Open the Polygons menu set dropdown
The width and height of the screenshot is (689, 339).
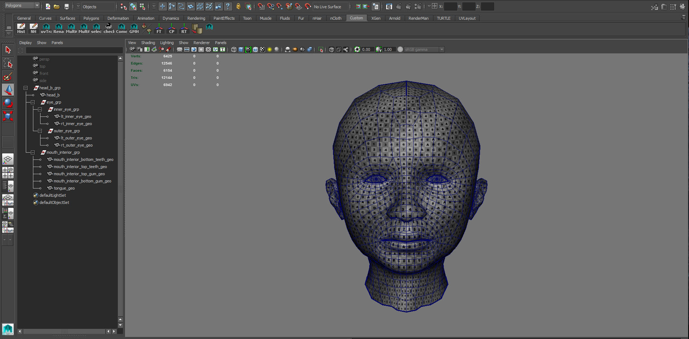(x=22, y=5)
